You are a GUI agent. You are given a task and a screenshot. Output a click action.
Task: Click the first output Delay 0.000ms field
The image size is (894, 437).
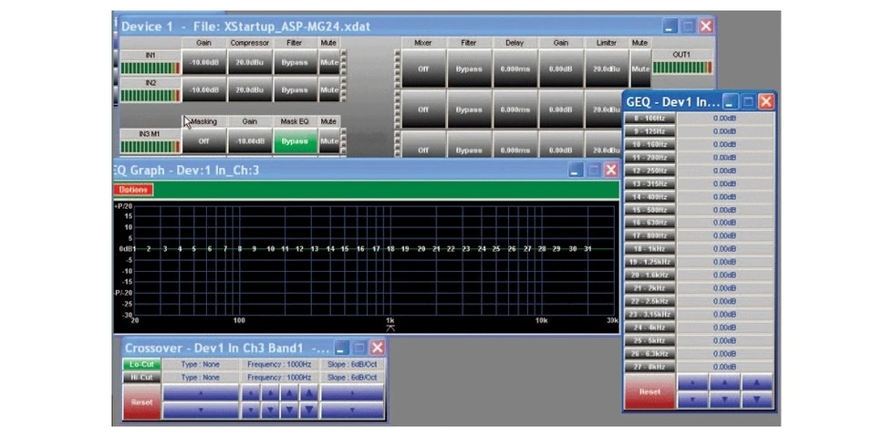(x=515, y=68)
